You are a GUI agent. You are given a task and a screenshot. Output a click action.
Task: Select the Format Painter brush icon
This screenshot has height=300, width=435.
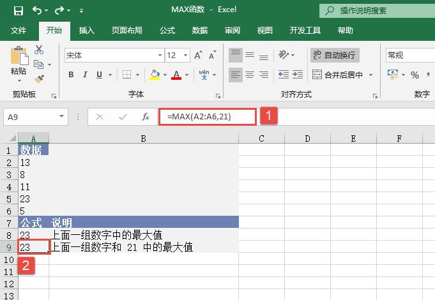(x=39, y=79)
